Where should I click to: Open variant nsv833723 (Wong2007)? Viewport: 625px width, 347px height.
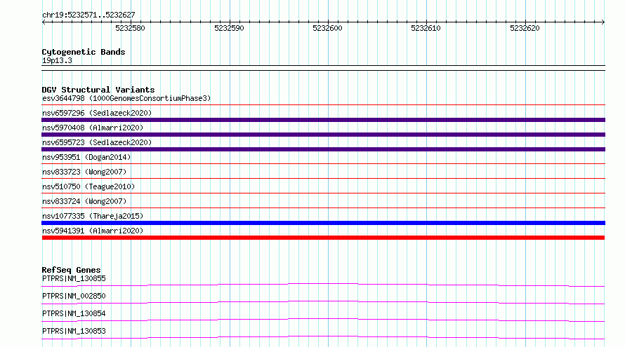tap(84, 172)
